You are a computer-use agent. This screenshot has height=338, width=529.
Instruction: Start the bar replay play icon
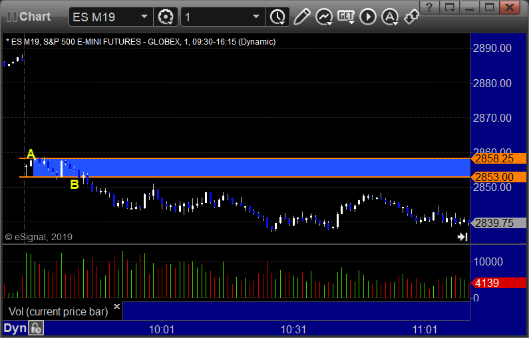(368, 17)
